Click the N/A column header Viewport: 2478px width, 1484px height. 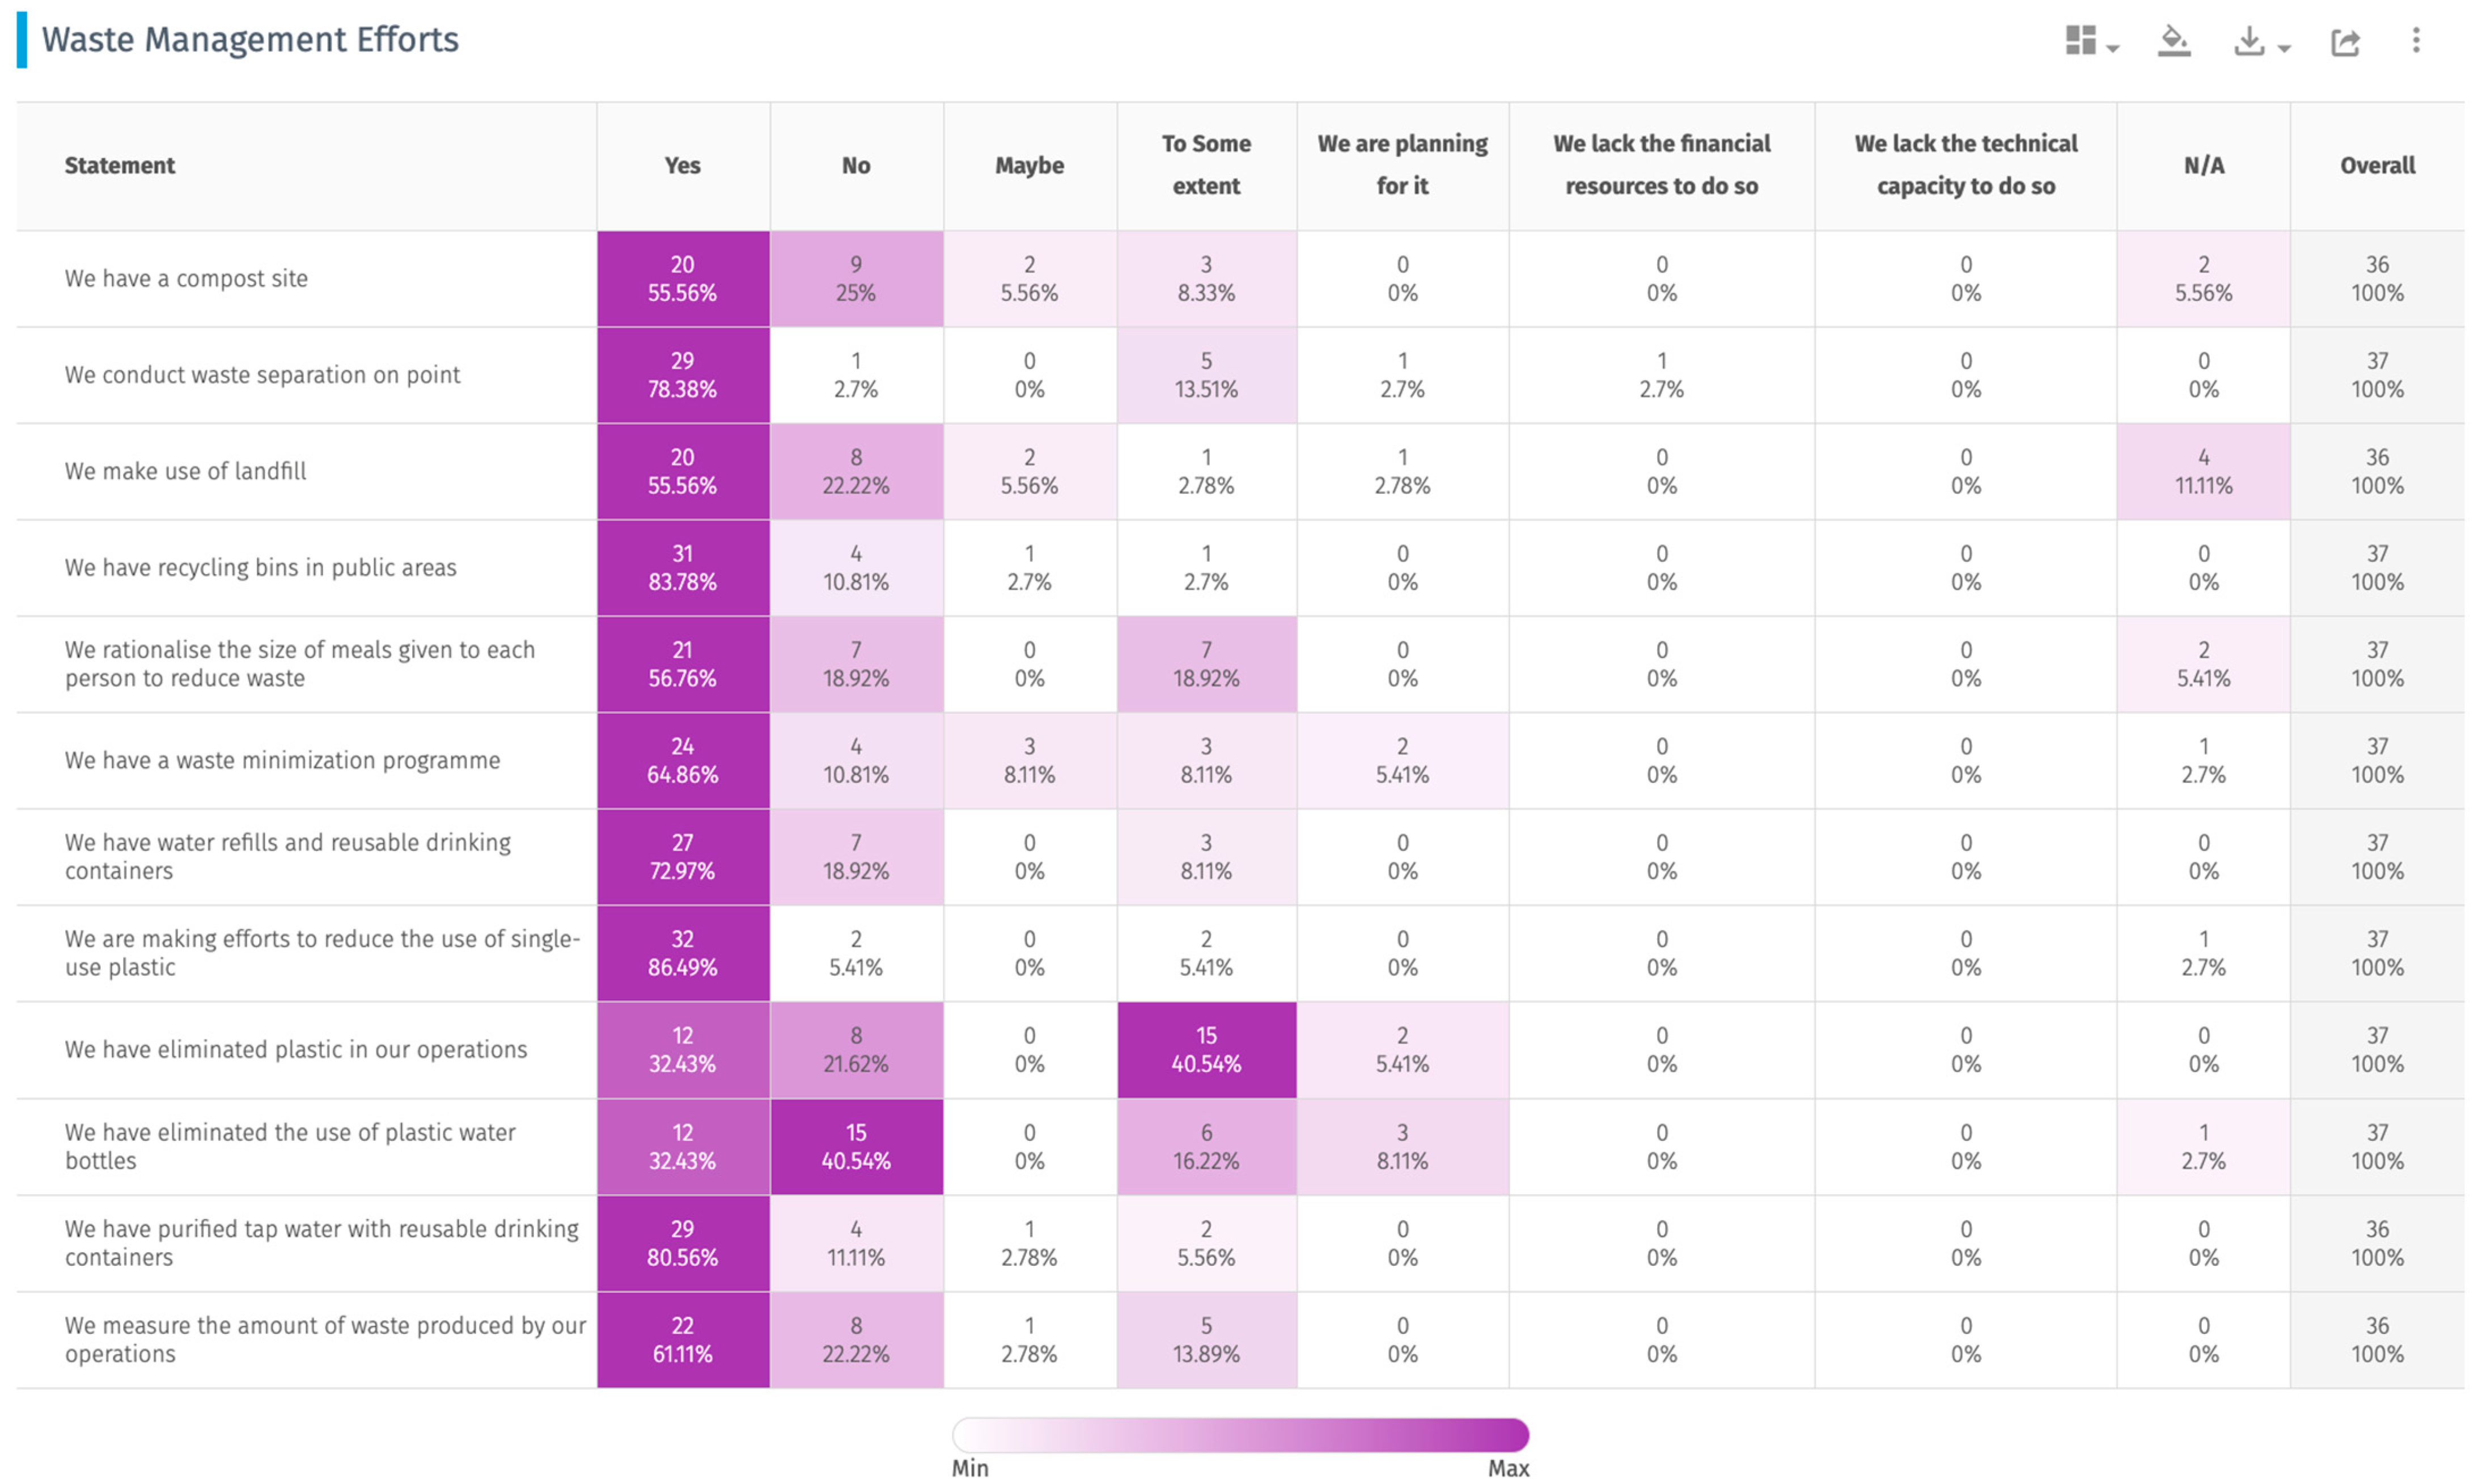[2203, 166]
